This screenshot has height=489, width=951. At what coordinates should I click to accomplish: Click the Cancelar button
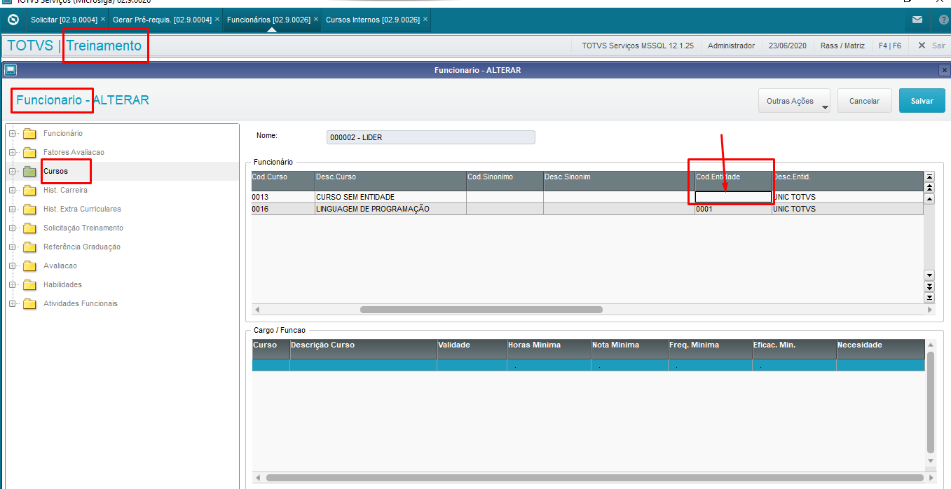(x=864, y=101)
